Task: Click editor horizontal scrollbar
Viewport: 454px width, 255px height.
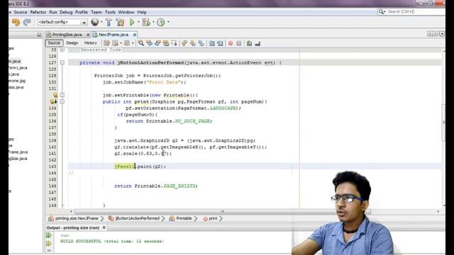Action: (221, 212)
